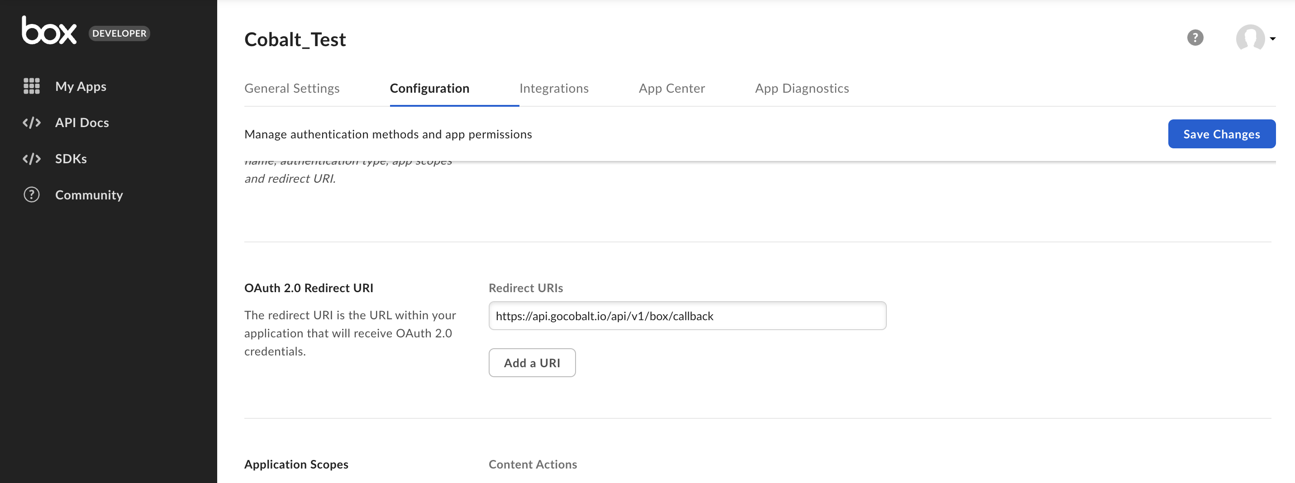The width and height of the screenshot is (1295, 483).
Task: Open Community via the question mark icon
Action: (x=31, y=194)
